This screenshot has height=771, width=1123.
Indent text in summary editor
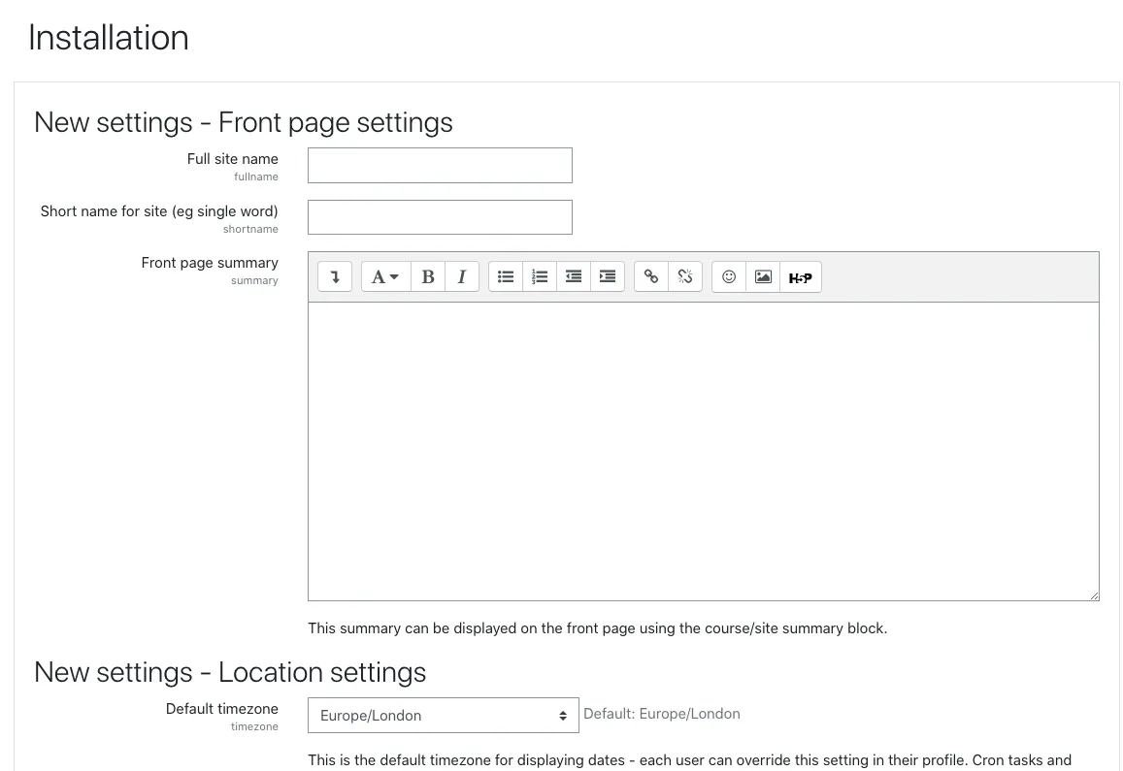[608, 277]
